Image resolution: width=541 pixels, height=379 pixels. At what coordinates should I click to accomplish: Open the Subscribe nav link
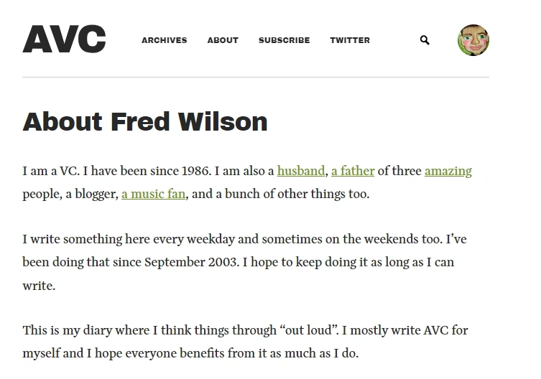click(x=285, y=40)
